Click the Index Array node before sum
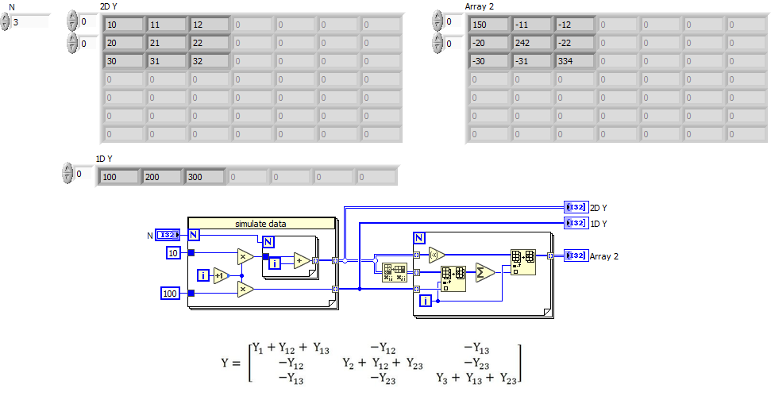Viewport: 771px width, 411px height. (x=453, y=279)
